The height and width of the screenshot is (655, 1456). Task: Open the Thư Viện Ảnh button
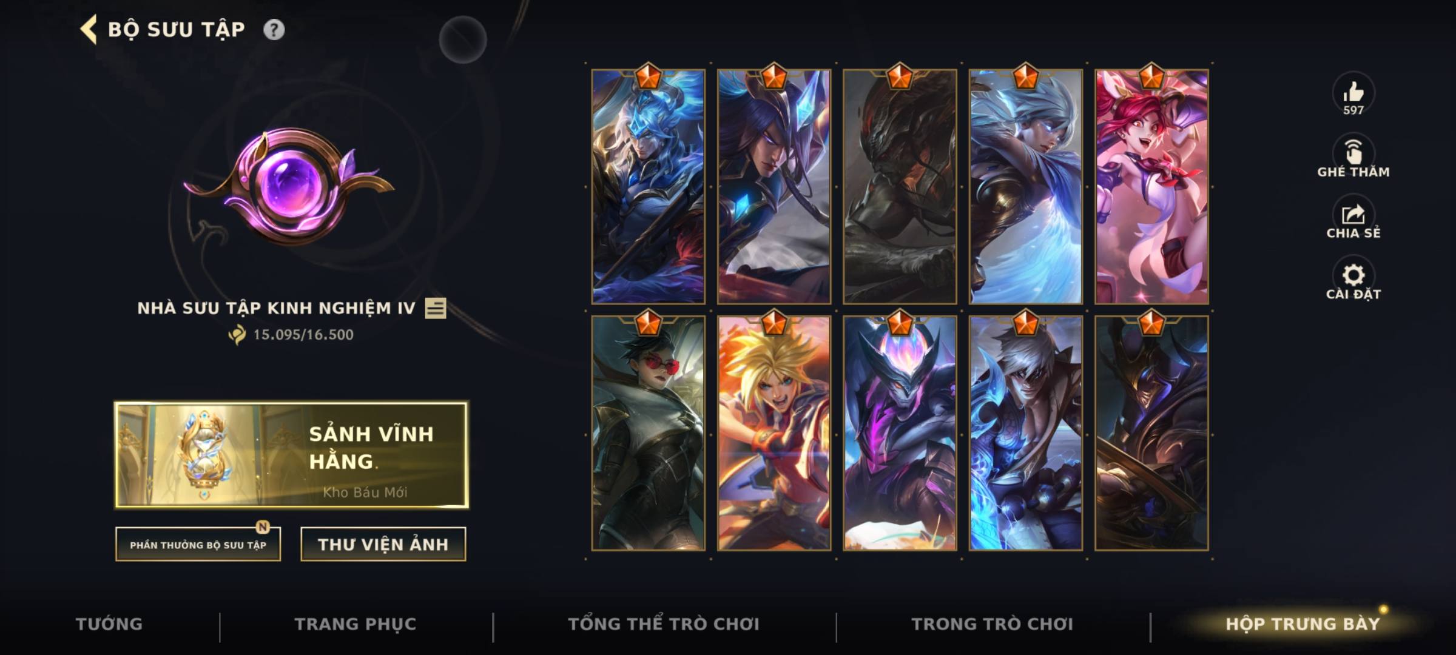pyautogui.click(x=383, y=545)
